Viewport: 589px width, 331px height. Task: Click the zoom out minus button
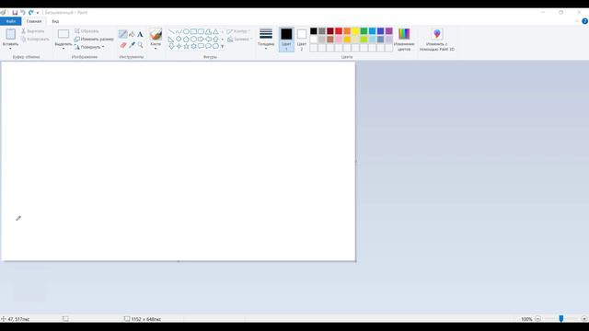pyautogui.click(x=537, y=319)
